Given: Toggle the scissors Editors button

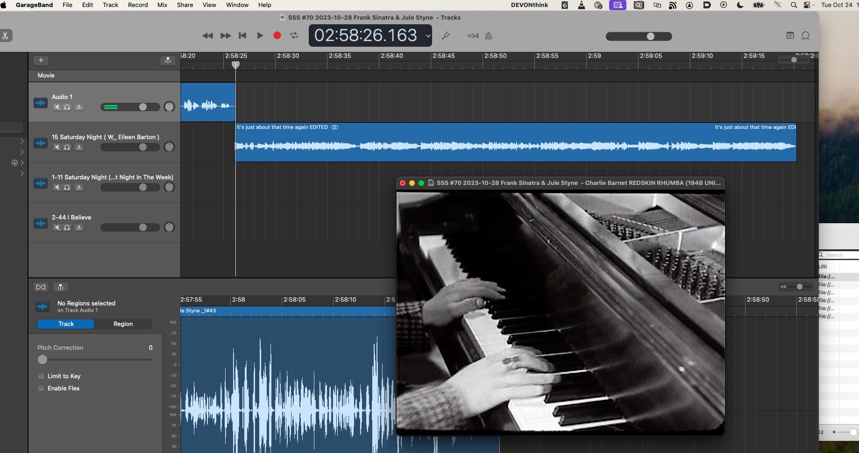Looking at the screenshot, I should coord(6,35).
